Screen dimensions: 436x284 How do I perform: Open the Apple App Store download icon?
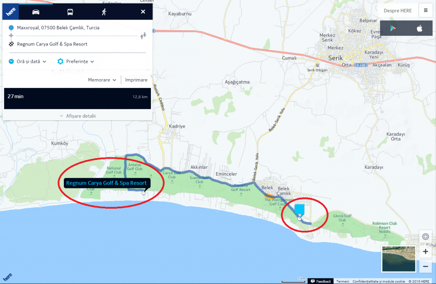(x=419, y=28)
